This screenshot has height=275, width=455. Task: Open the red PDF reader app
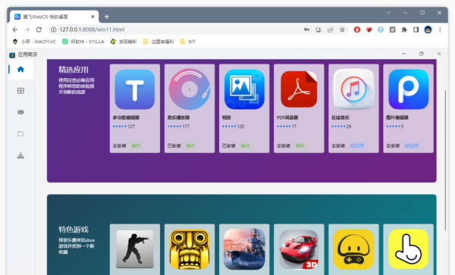coord(299,89)
